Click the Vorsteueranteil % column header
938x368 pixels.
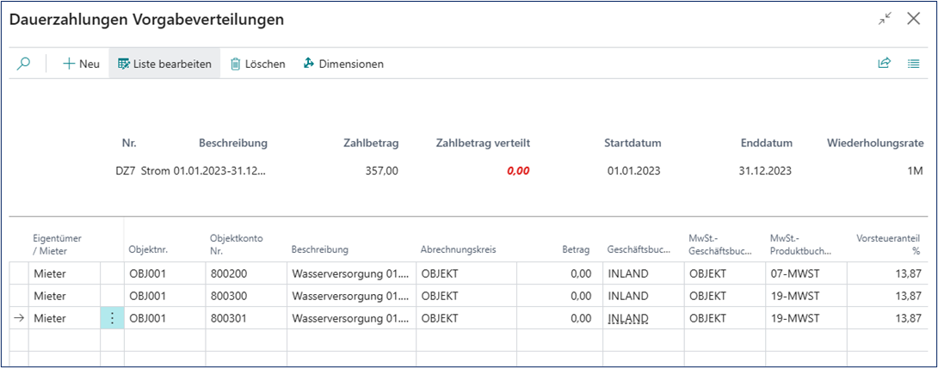[891, 243]
